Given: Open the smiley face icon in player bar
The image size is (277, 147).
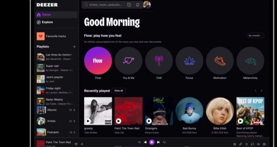Looking at the screenshot, I should click(235, 144).
